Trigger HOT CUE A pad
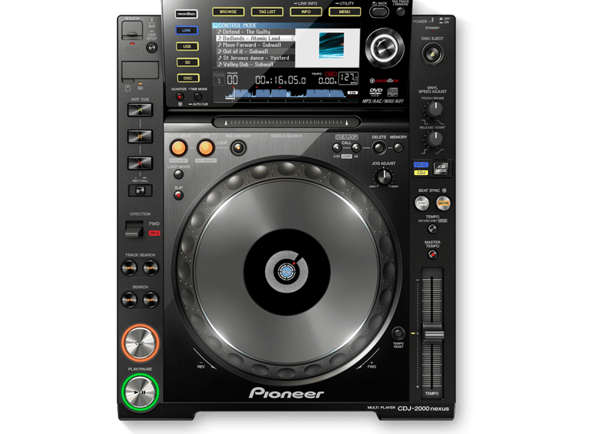The height and width of the screenshot is (434, 592). pos(140,110)
